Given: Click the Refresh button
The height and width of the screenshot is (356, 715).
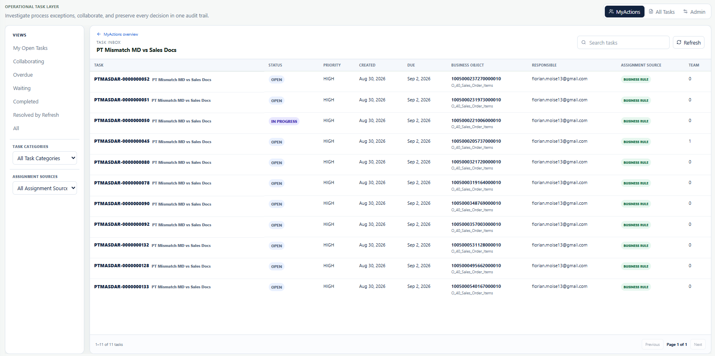Looking at the screenshot, I should [689, 43].
